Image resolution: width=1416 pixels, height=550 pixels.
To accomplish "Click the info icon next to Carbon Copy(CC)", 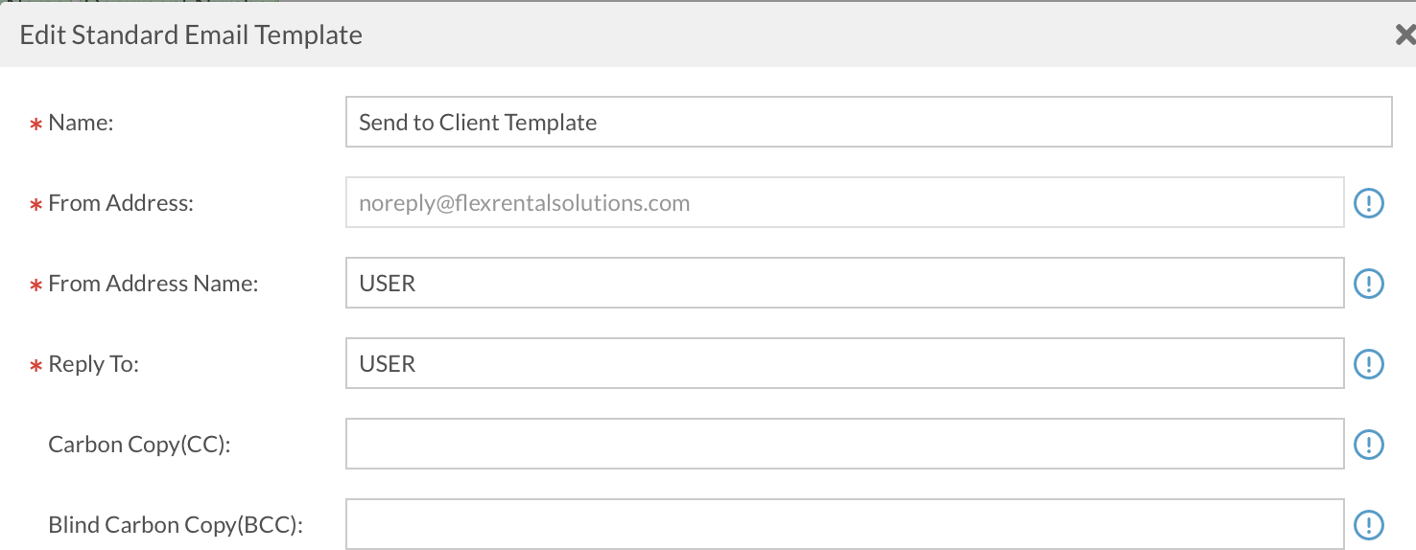I will pyautogui.click(x=1368, y=445).
